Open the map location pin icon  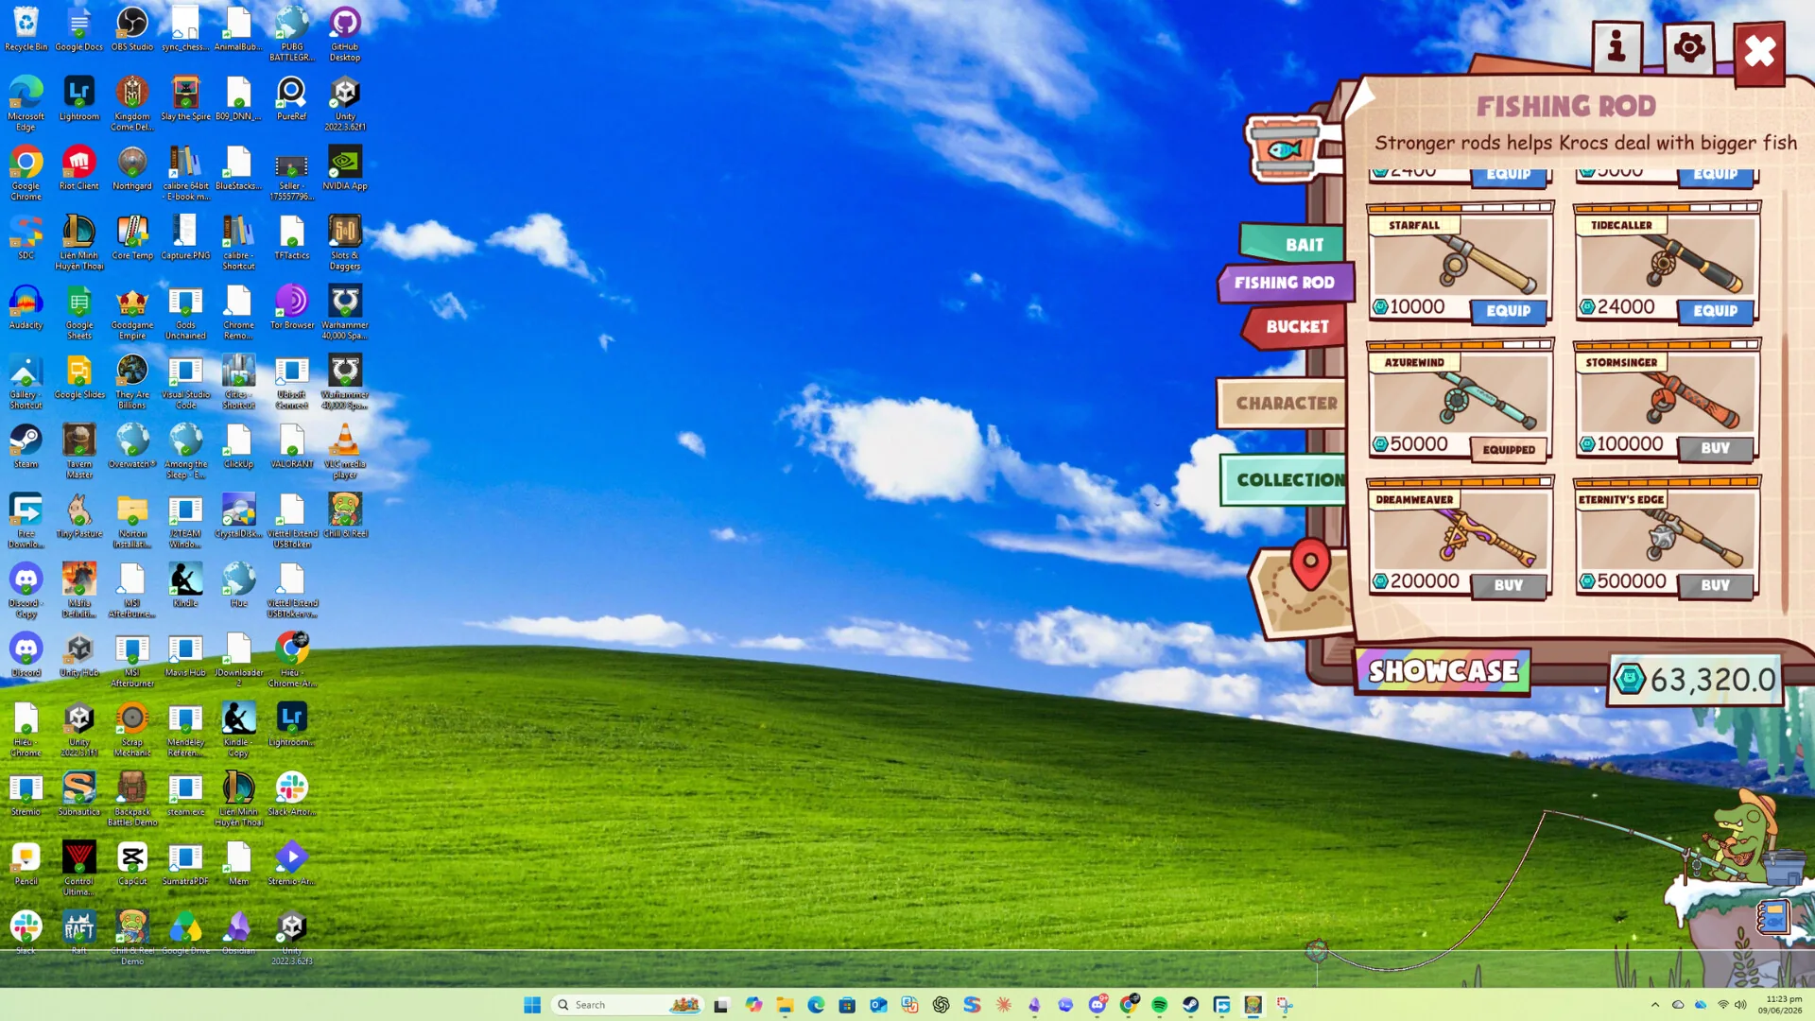click(1309, 565)
